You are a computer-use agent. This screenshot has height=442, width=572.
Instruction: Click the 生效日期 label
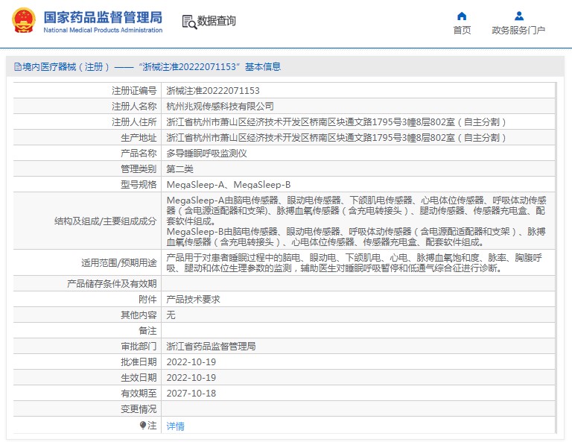[139, 378]
